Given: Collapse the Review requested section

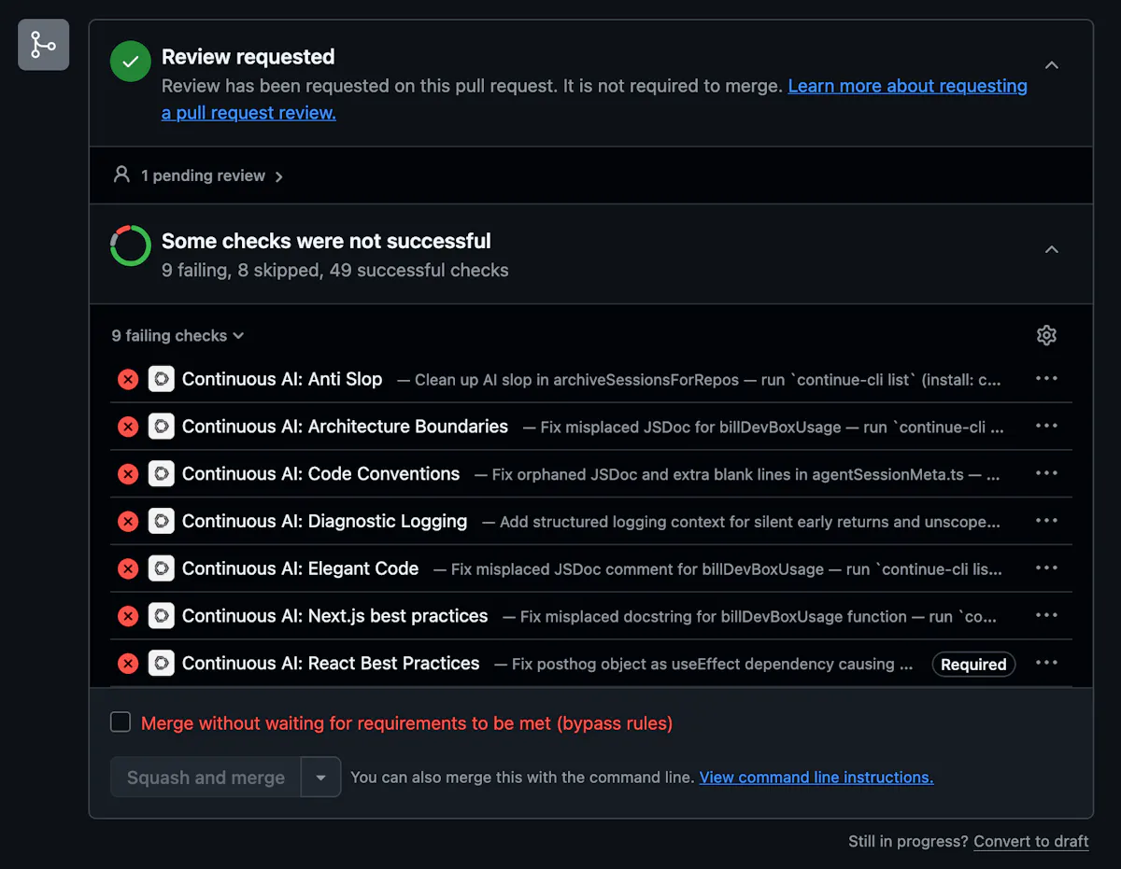Looking at the screenshot, I should 1052,65.
